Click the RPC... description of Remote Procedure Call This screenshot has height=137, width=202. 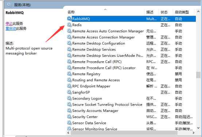coord(151,62)
